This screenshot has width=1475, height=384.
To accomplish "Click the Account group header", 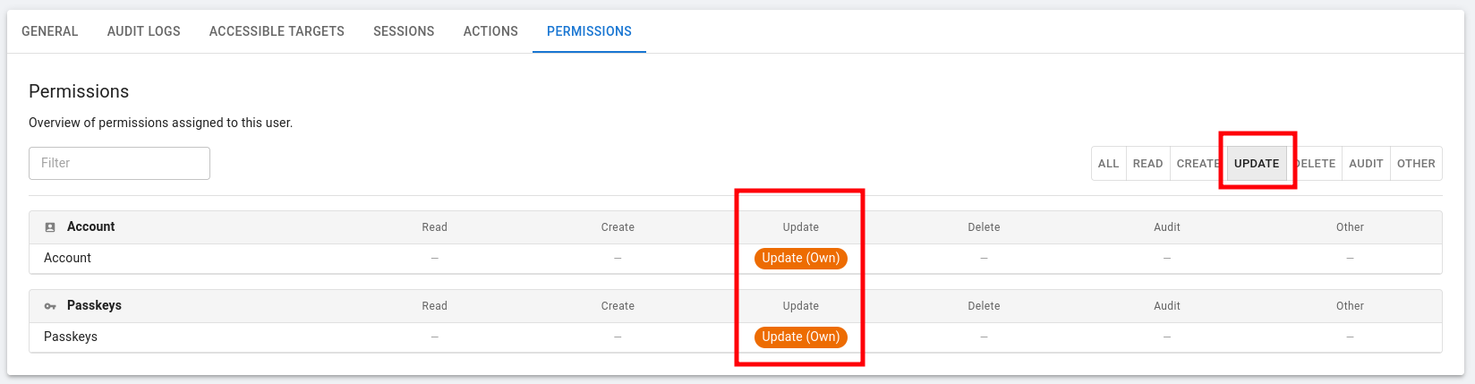I will (91, 227).
